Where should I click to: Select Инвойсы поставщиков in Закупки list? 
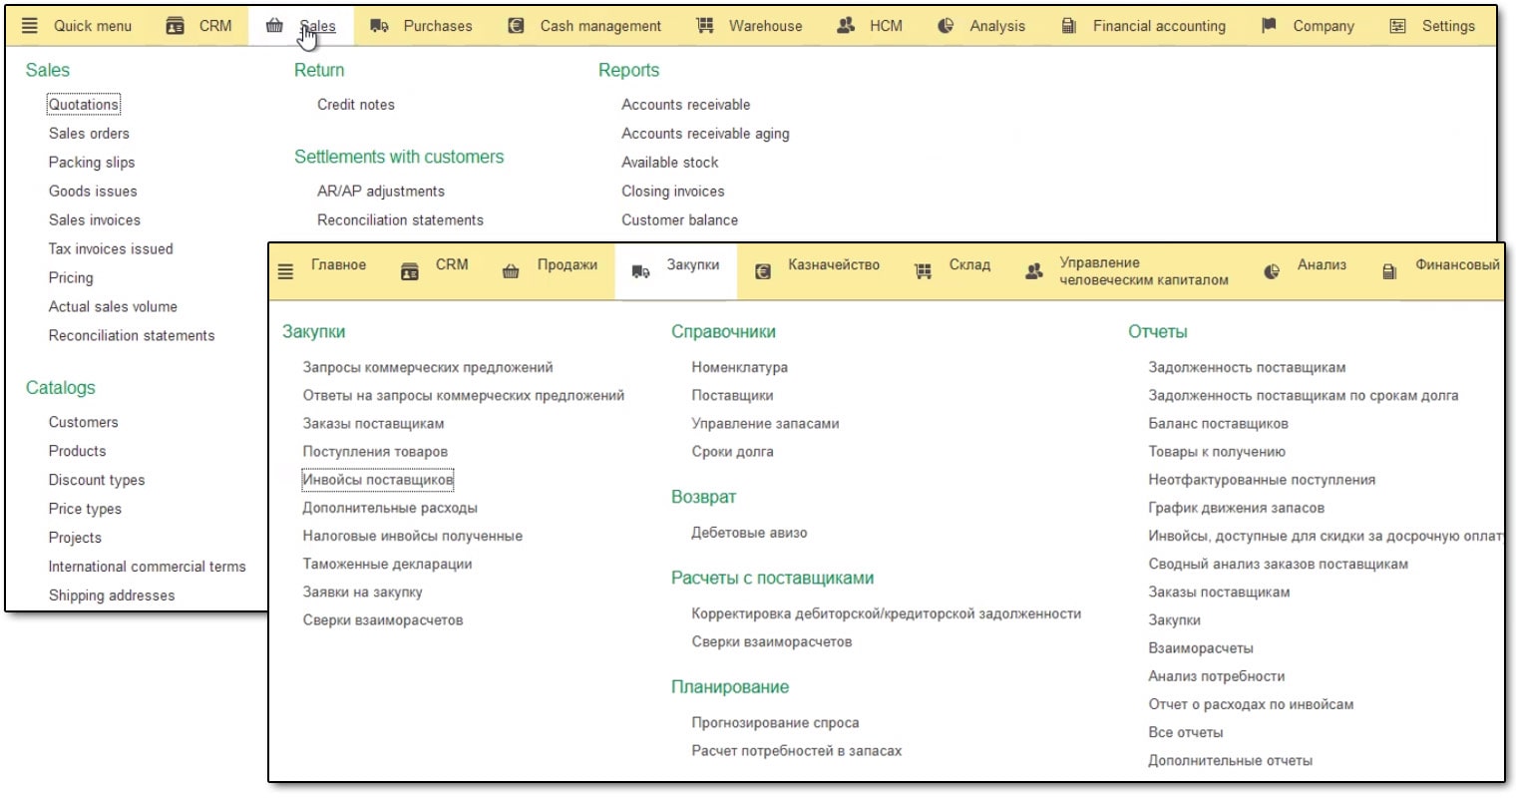click(x=377, y=480)
